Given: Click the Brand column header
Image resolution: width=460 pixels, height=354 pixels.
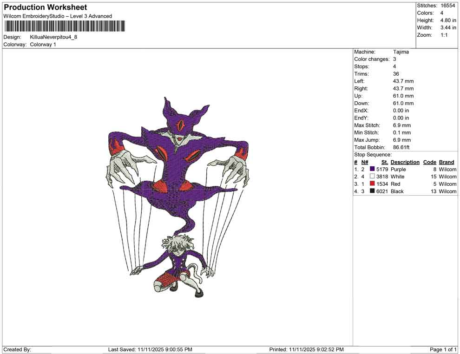Looking at the screenshot, I should [x=447, y=162].
